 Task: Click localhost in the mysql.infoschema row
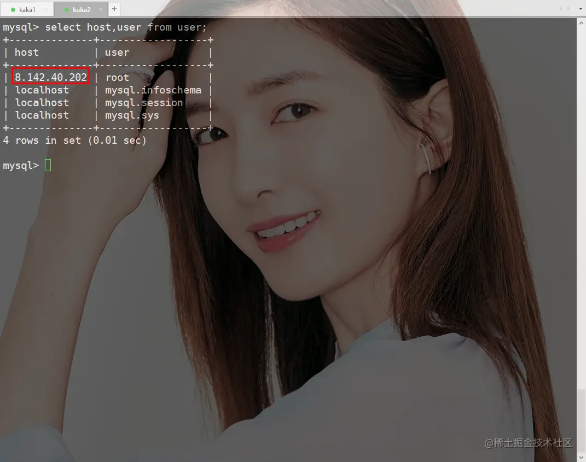(42, 90)
